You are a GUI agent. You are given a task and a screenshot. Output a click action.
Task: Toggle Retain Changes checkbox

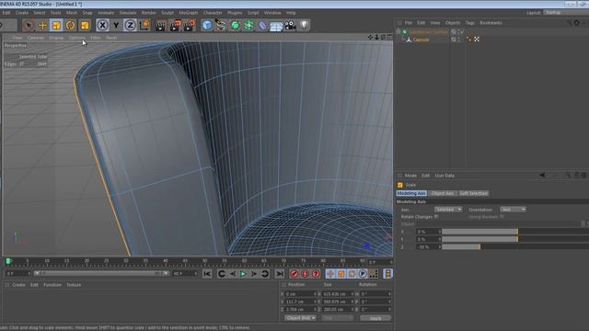coord(436,217)
